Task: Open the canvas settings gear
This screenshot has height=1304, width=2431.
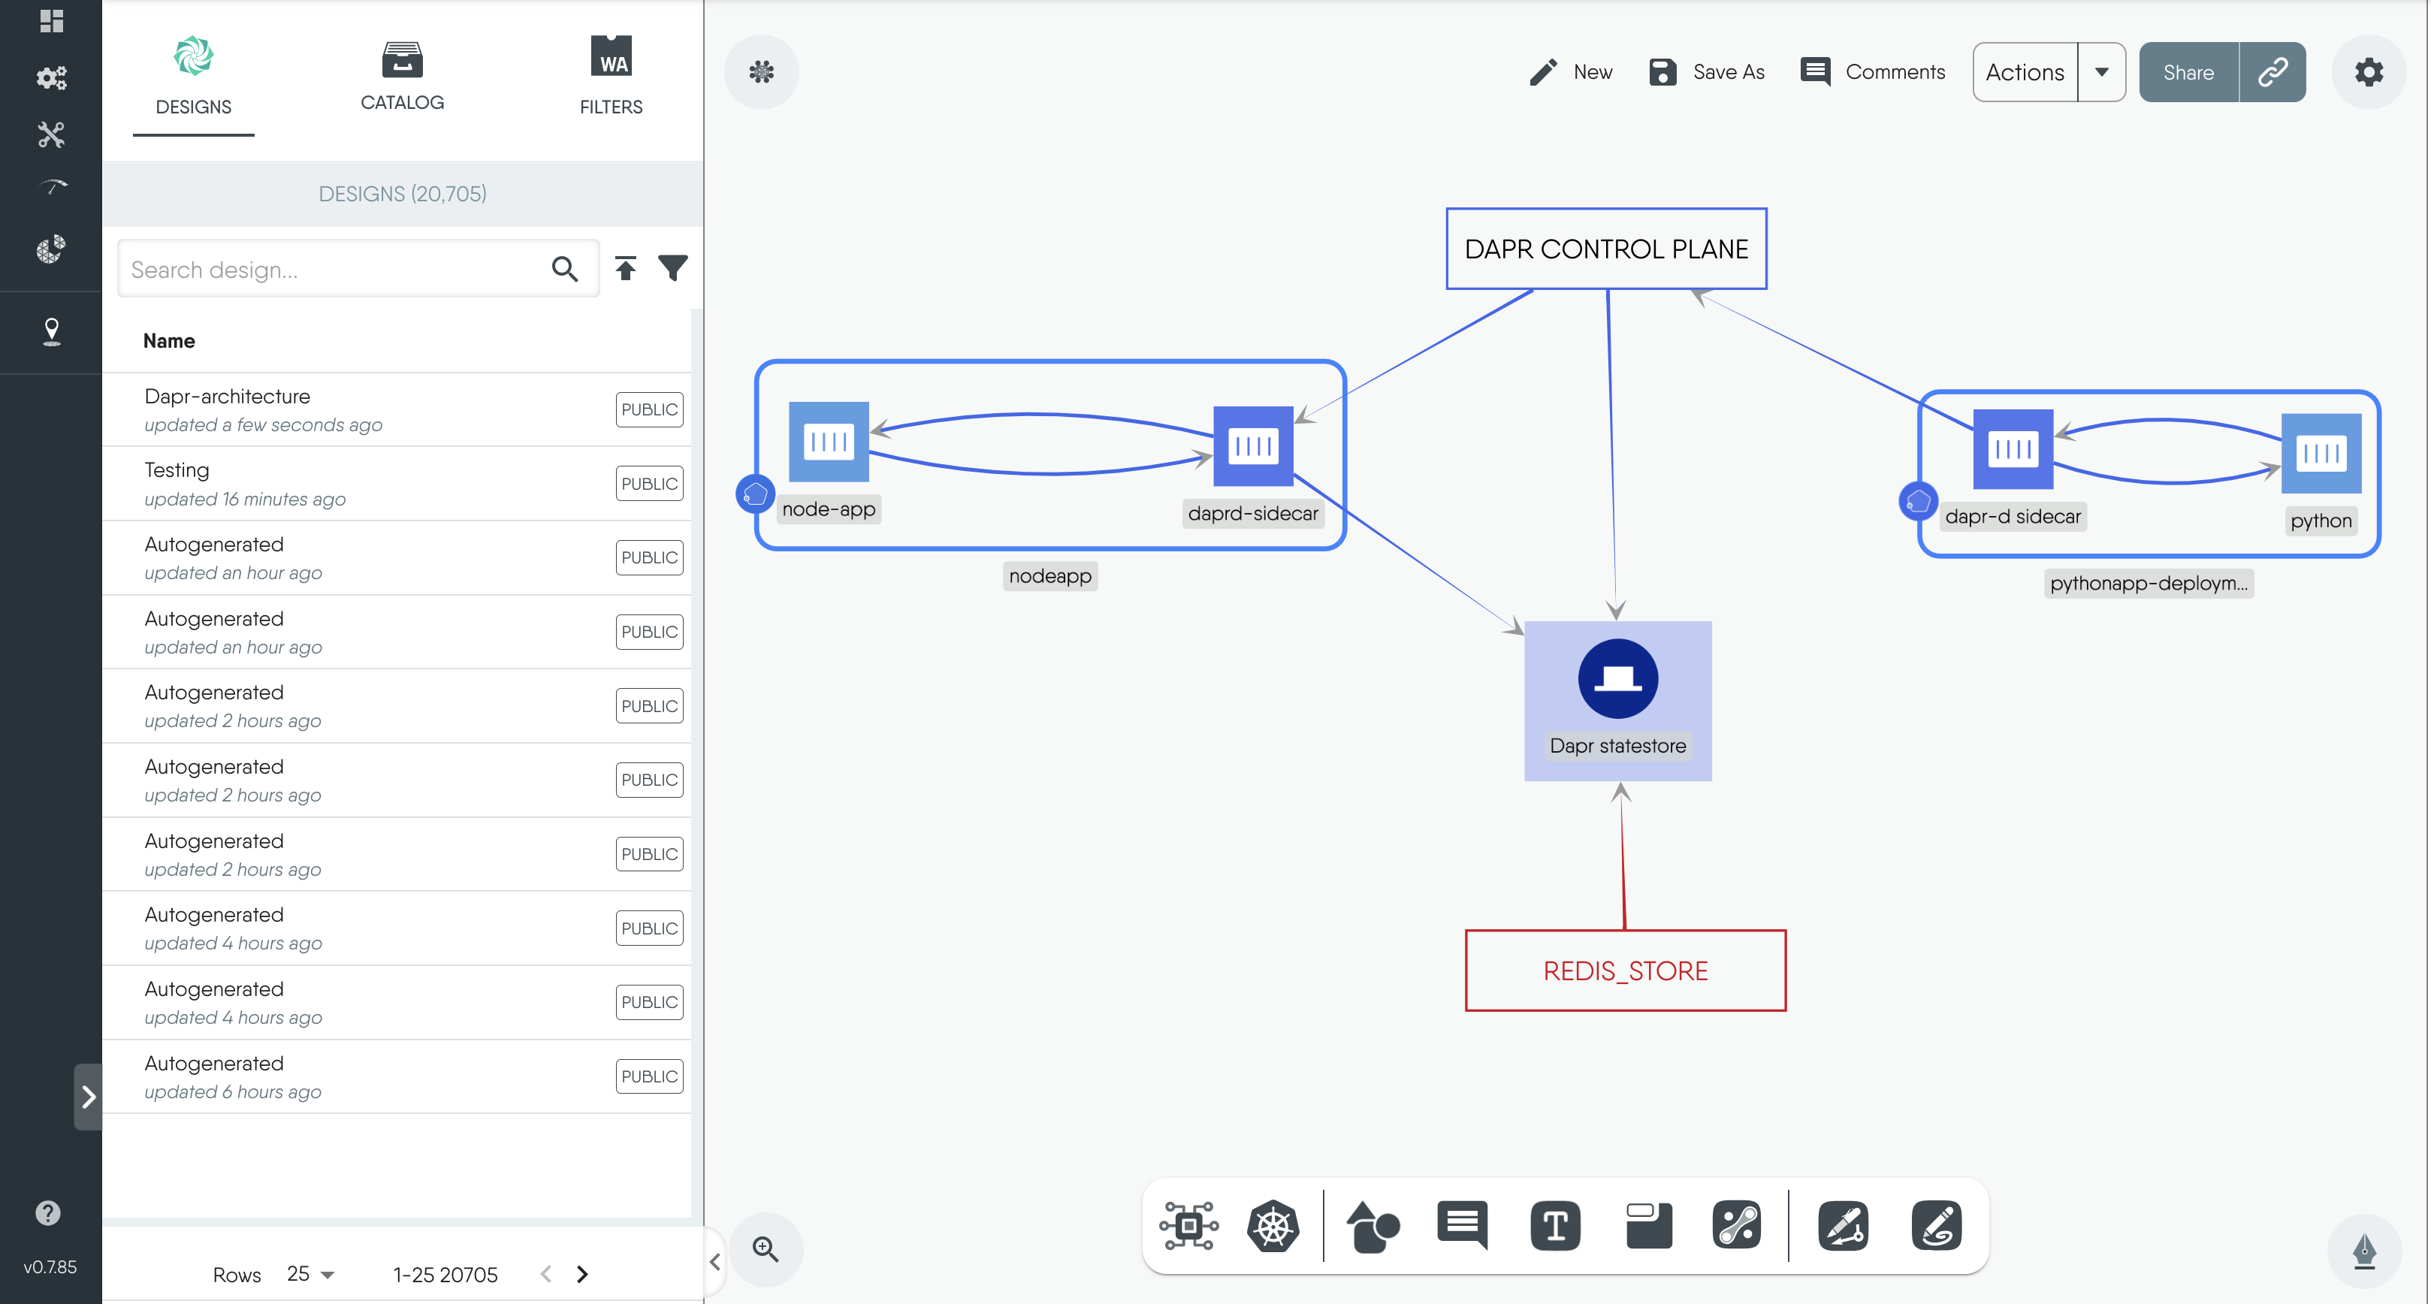Action: [x=2368, y=71]
